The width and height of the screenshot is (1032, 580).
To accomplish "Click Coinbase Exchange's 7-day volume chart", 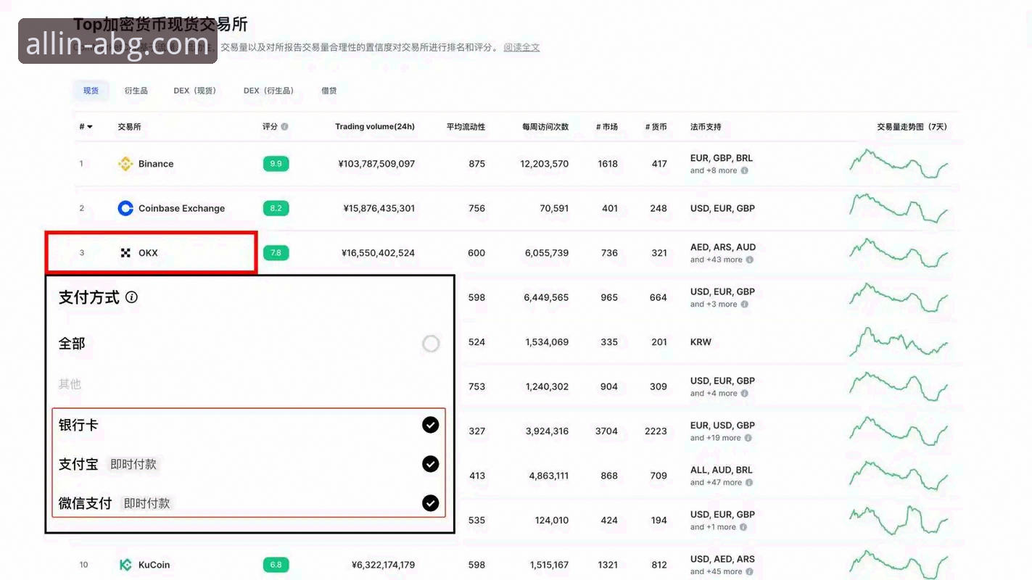I will point(899,208).
